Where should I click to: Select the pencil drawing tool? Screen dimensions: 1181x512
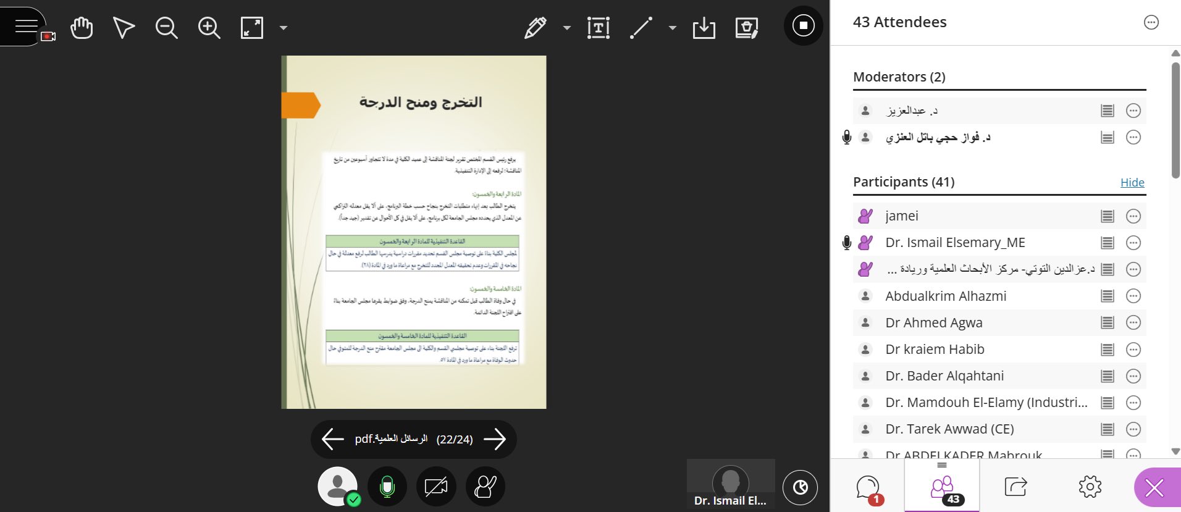pyautogui.click(x=535, y=28)
